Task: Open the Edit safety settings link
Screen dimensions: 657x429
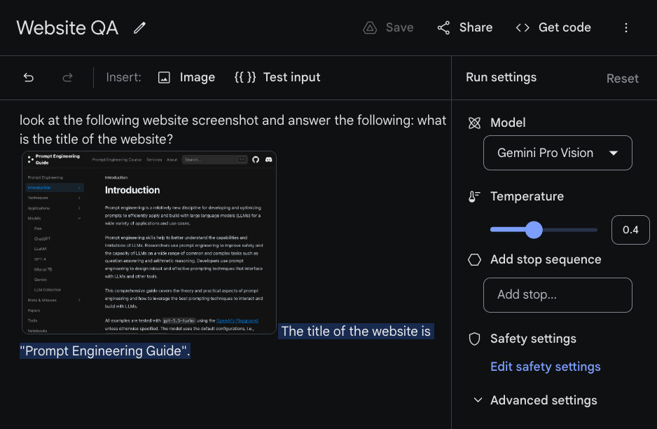Action: pyautogui.click(x=545, y=367)
